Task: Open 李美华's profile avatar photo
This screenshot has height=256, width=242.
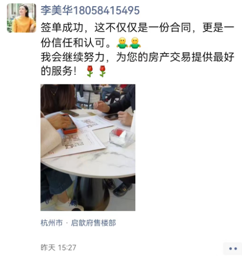Action: 22,18
